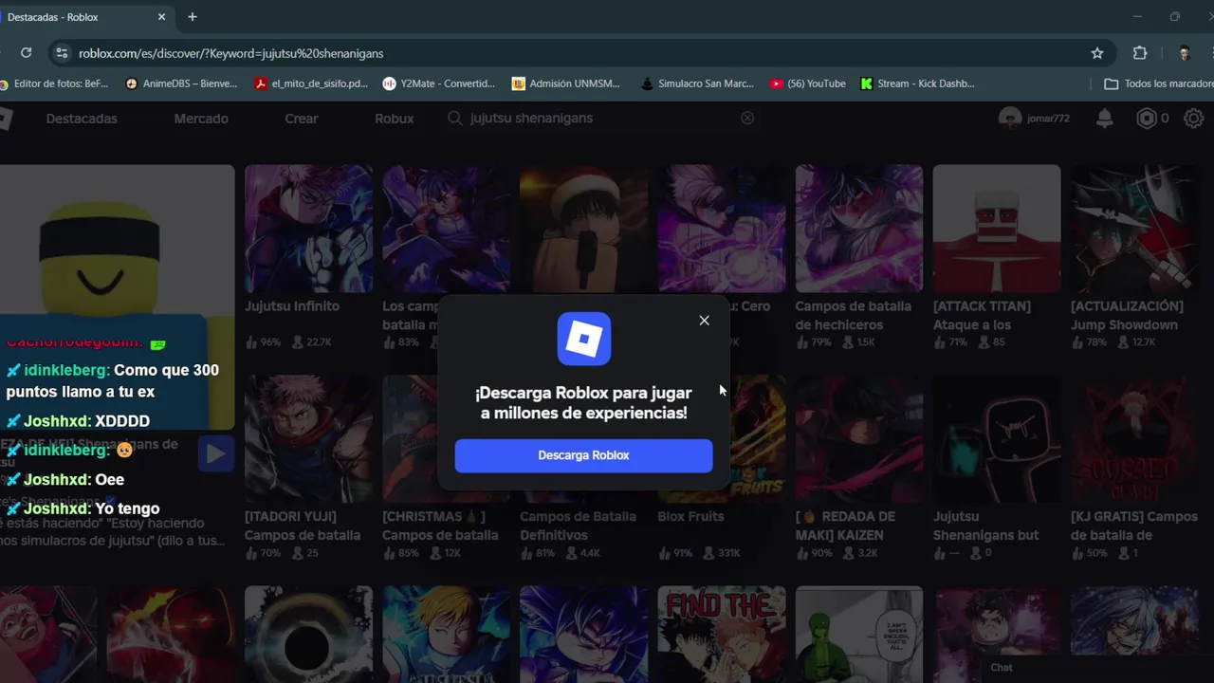Open the Admisión UNMSM bookmark
The width and height of the screenshot is (1214, 683).
[x=566, y=83]
